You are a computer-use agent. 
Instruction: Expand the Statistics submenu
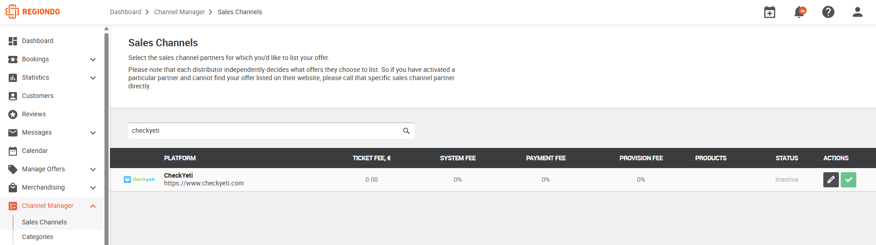[x=93, y=78]
